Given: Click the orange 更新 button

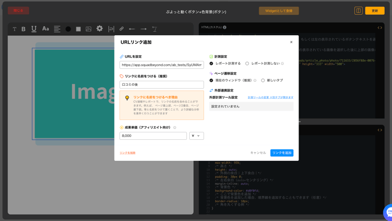Looking at the screenshot, I should click(375, 11).
